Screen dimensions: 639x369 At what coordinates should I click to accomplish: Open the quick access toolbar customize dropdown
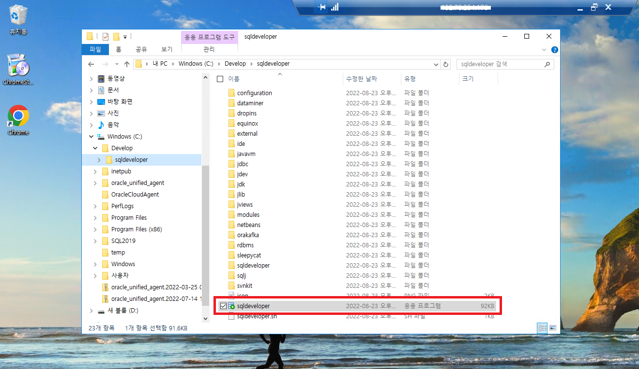click(x=125, y=37)
